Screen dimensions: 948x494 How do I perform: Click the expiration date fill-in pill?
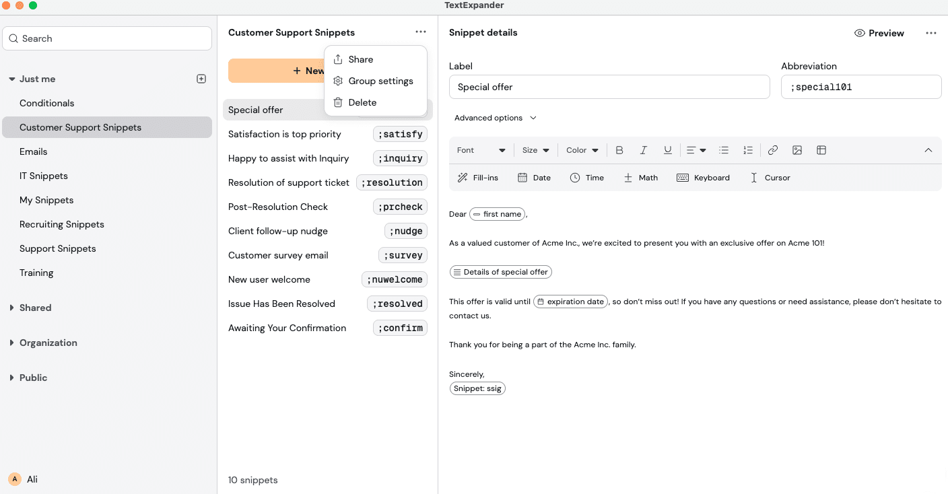pos(571,302)
